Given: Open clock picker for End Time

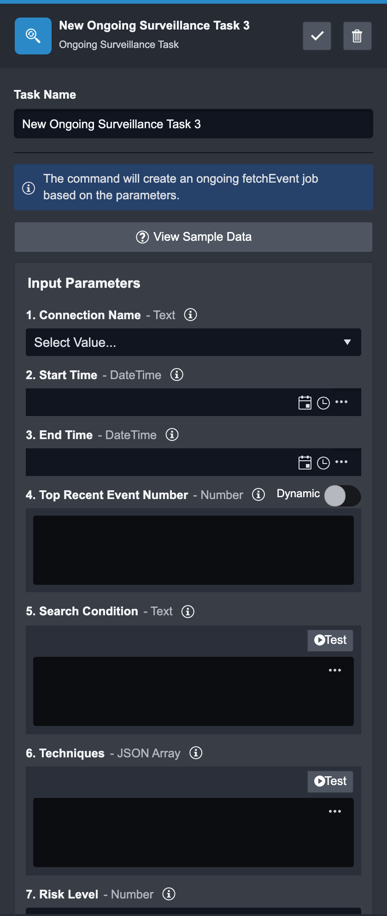Looking at the screenshot, I should pos(323,463).
